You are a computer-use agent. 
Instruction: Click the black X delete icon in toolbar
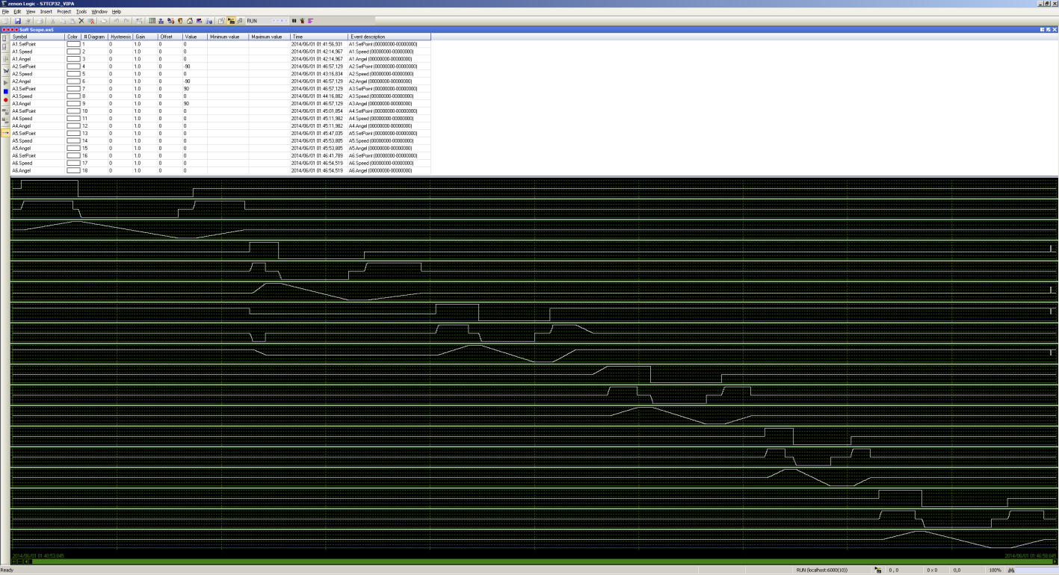click(x=81, y=21)
